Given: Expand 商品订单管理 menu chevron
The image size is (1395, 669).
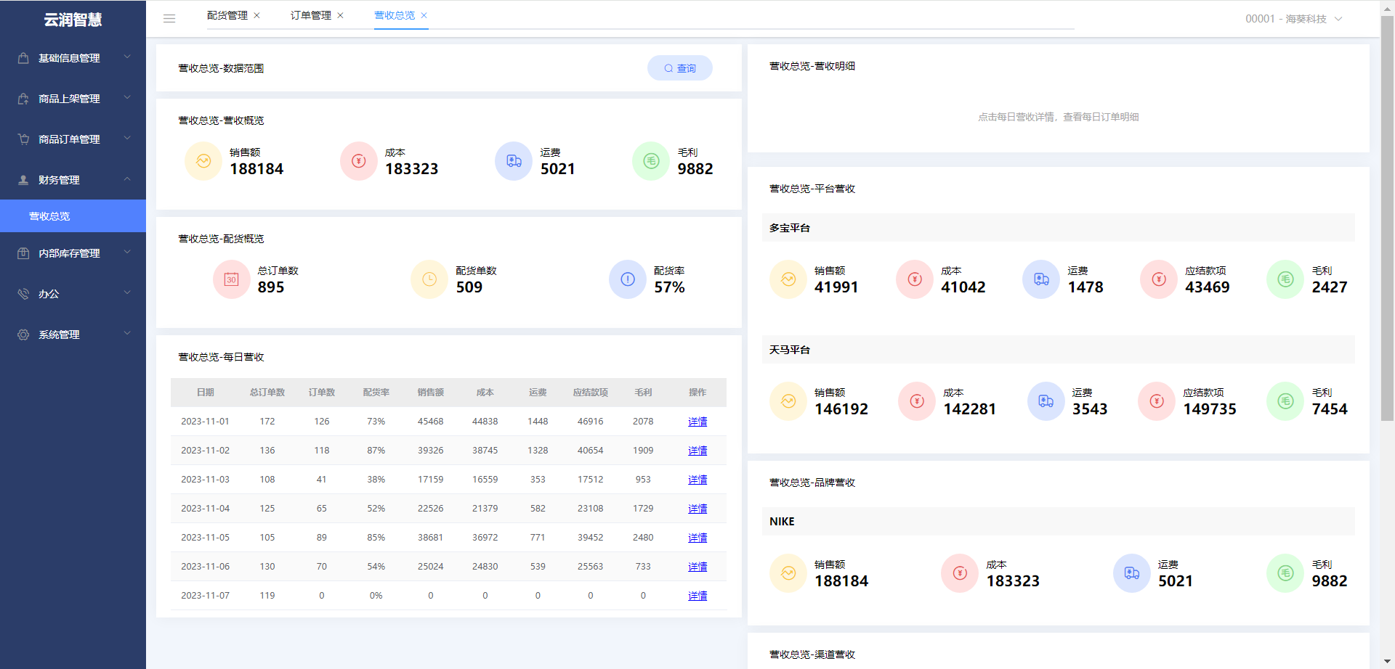Looking at the screenshot, I should [x=127, y=138].
